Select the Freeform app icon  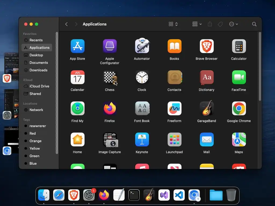click(174, 108)
